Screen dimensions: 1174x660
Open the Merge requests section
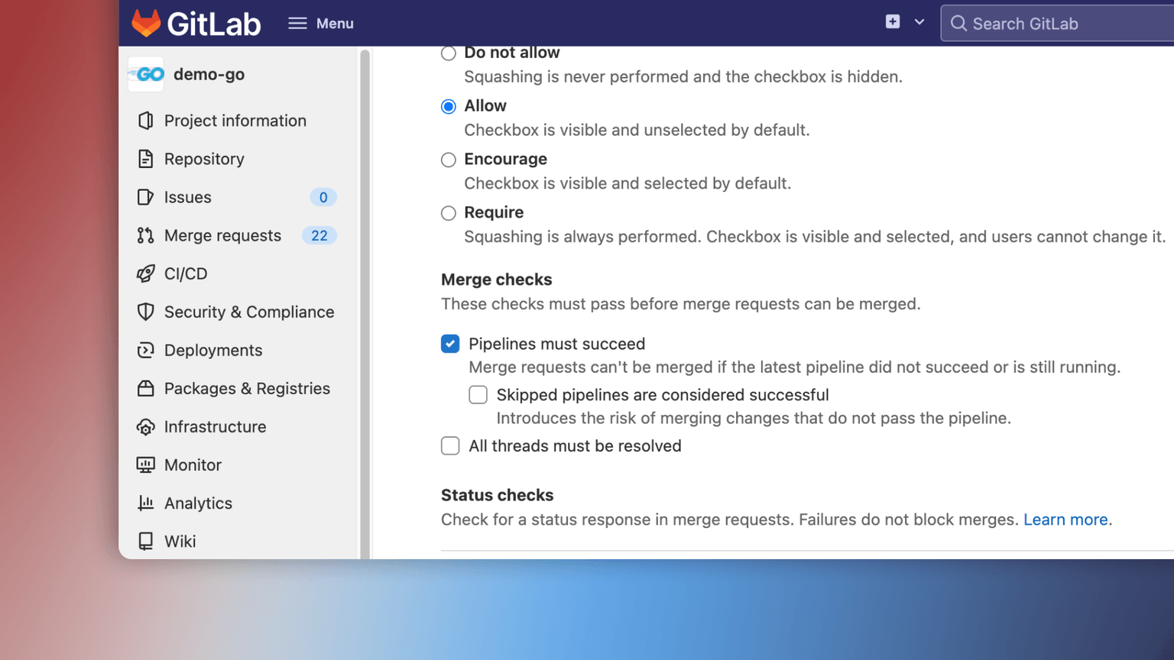(222, 235)
